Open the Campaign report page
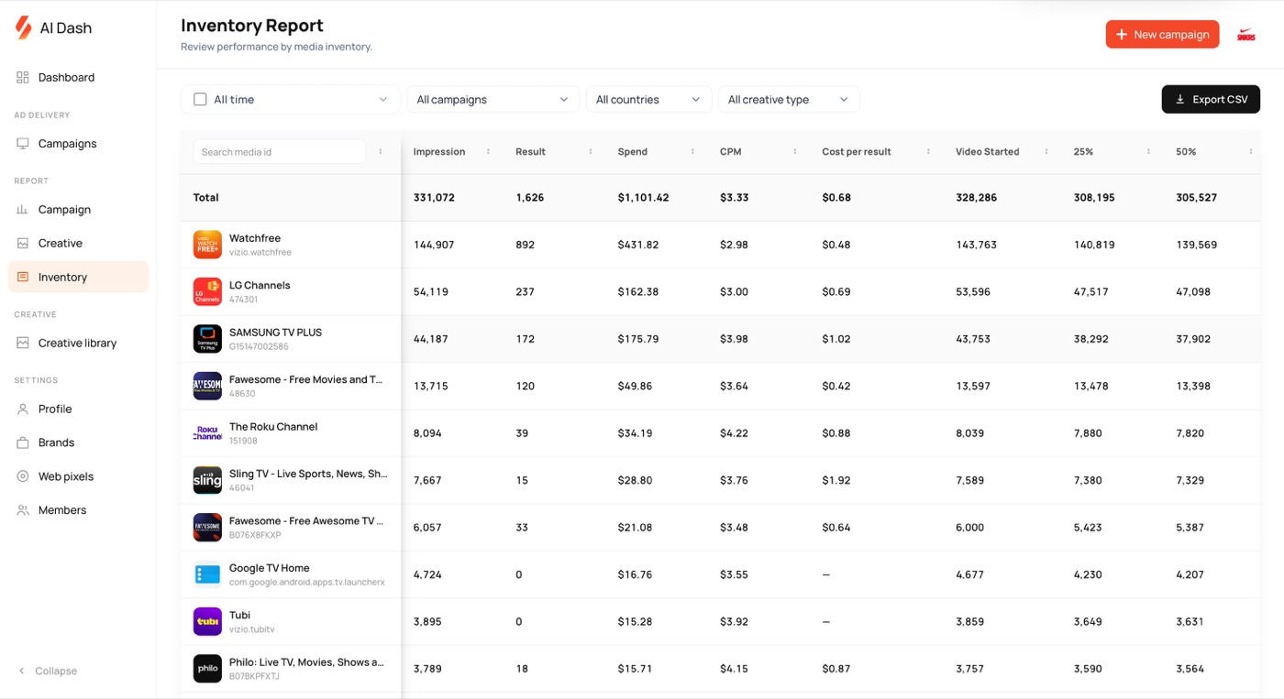 coord(79,210)
